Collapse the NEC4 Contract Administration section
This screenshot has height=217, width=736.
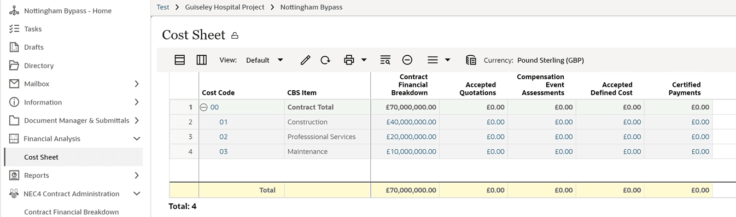(137, 193)
